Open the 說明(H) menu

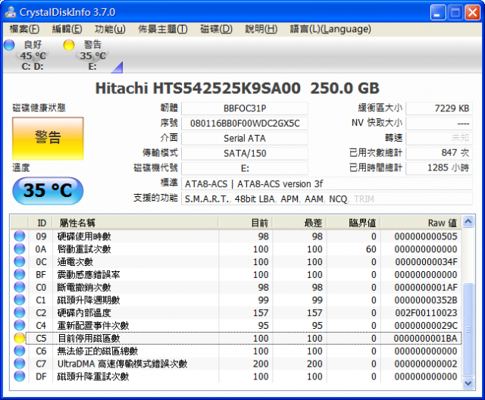[261, 29]
